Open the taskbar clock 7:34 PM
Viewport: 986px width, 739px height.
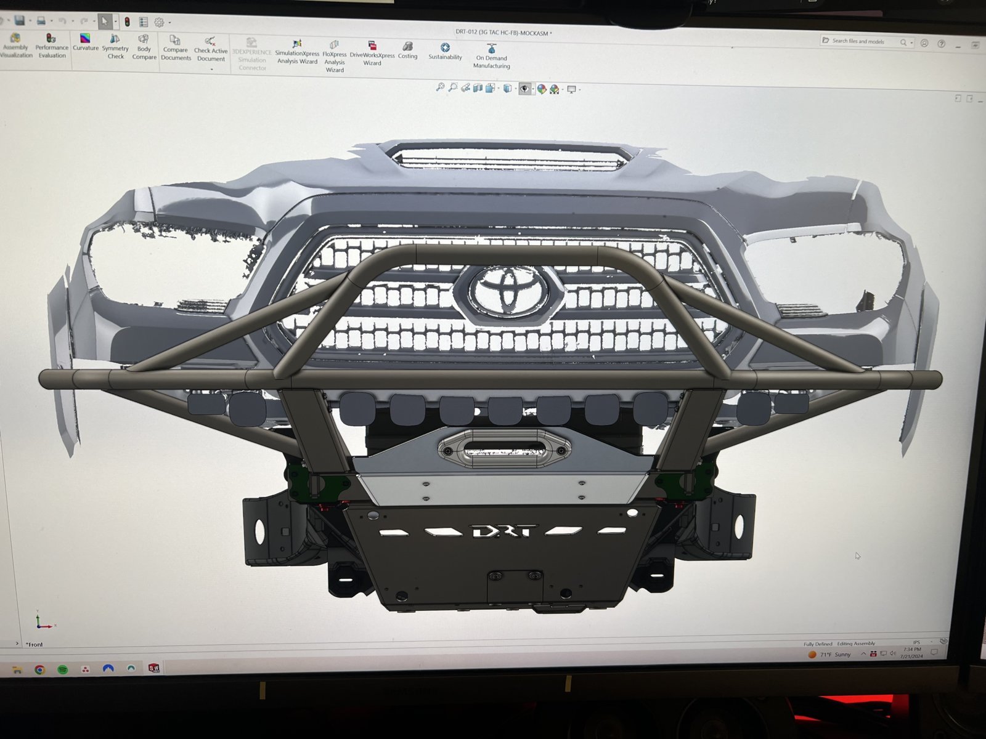(912, 653)
